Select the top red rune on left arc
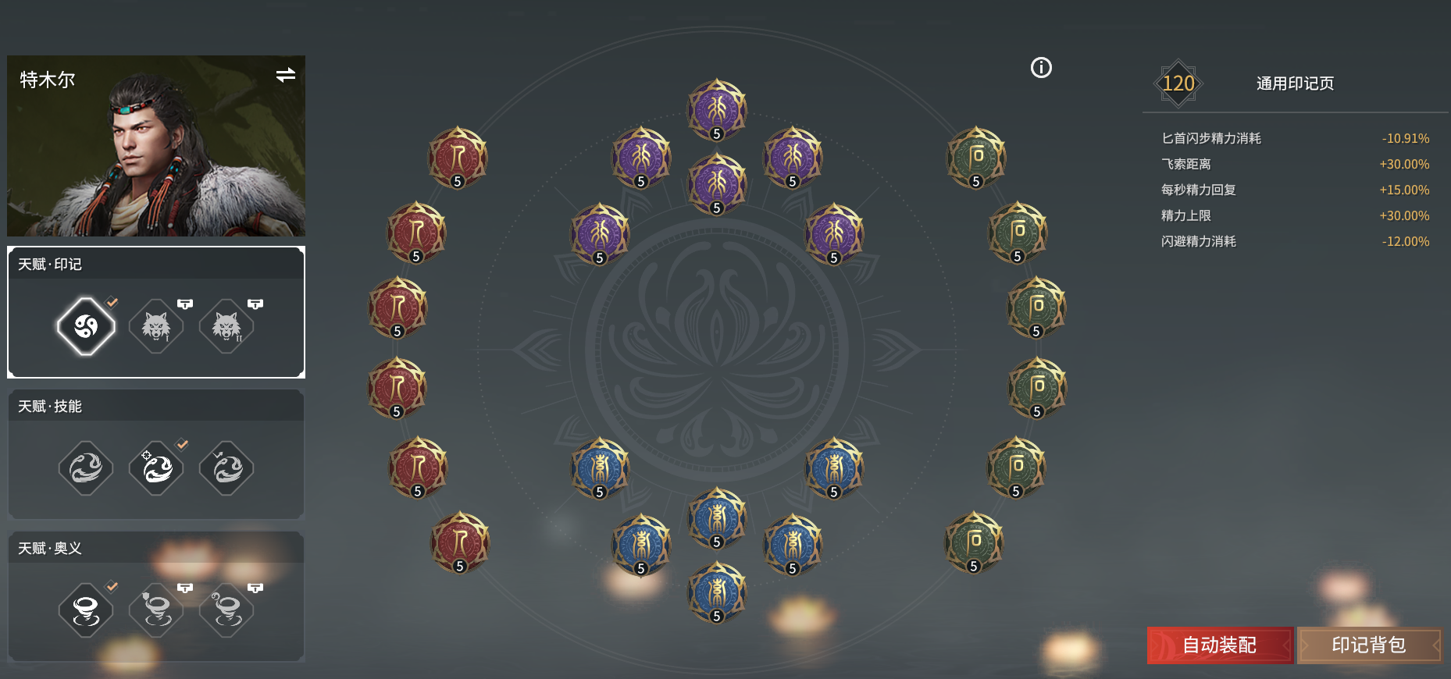 click(x=458, y=158)
